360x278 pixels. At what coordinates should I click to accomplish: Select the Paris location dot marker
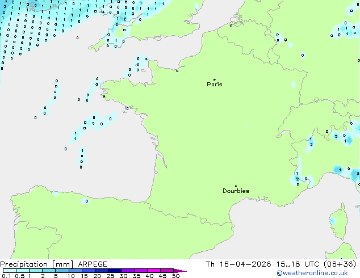(215, 79)
